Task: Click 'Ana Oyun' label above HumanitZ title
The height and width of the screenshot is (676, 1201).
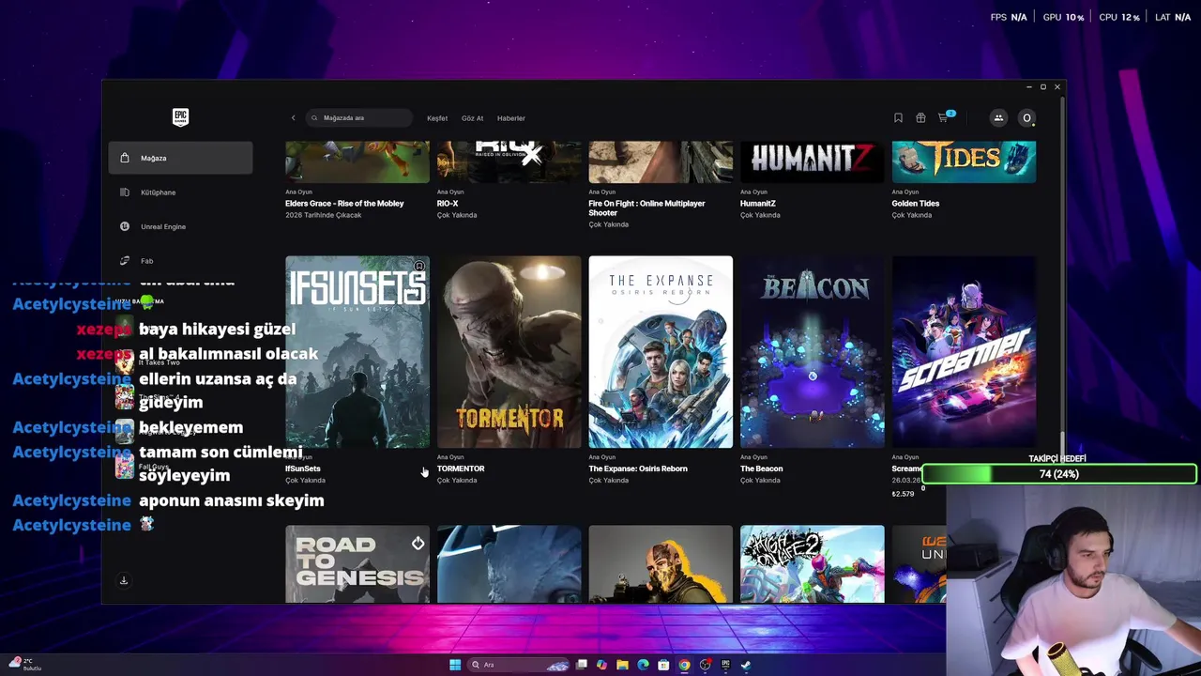Action: [753, 192]
